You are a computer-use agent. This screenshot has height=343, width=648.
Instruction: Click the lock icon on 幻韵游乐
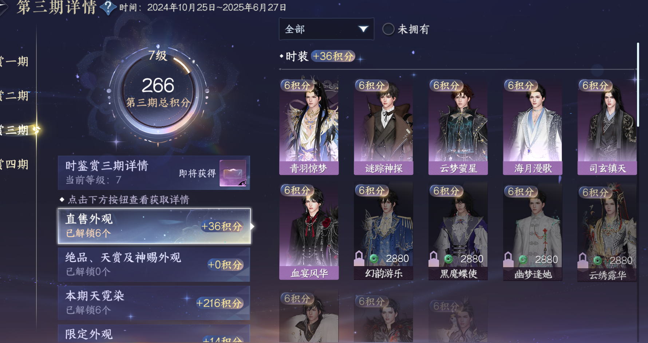coord(359,258)
